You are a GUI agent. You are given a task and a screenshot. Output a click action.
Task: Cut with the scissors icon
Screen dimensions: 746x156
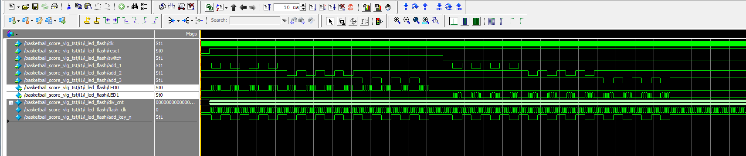point(69,7)
